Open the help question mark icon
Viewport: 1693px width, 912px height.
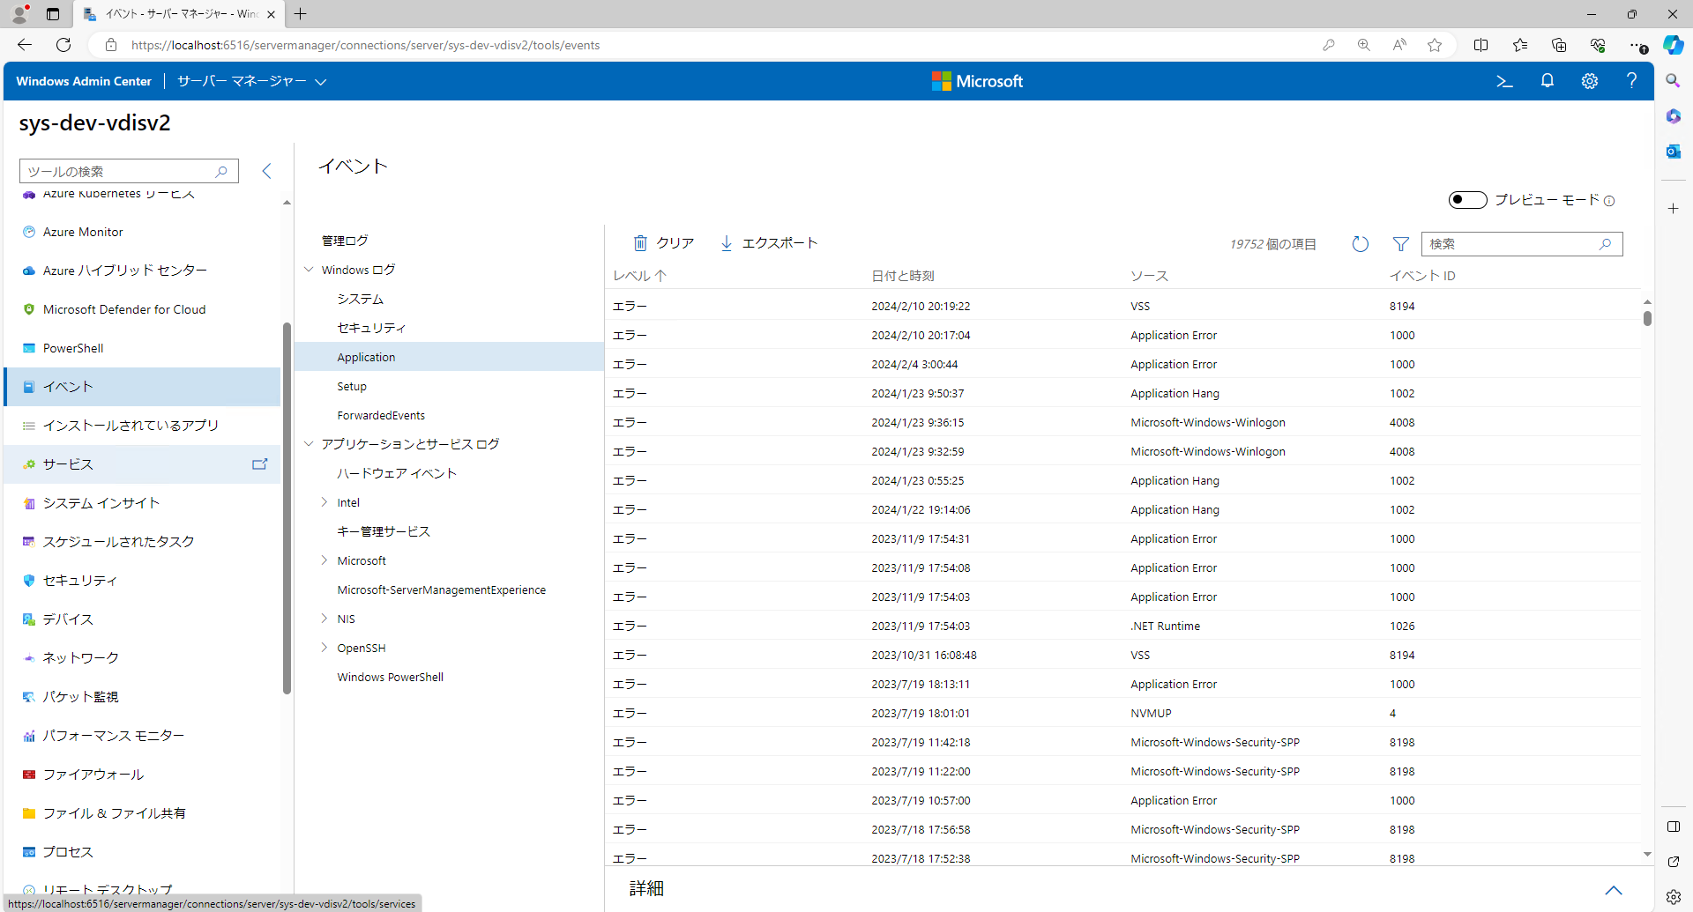[1631, 81]
